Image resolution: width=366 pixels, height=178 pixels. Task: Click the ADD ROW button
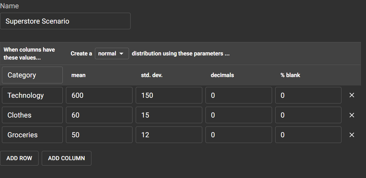[x=19, y=158]
